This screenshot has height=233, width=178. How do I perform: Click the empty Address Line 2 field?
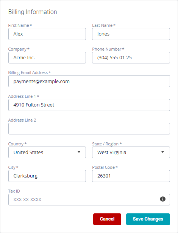click(89, 128)
